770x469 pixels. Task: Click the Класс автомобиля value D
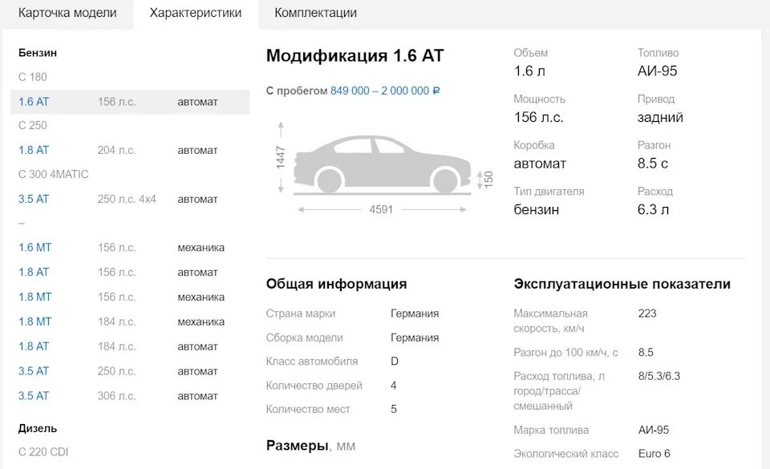[x=395, y=362]
